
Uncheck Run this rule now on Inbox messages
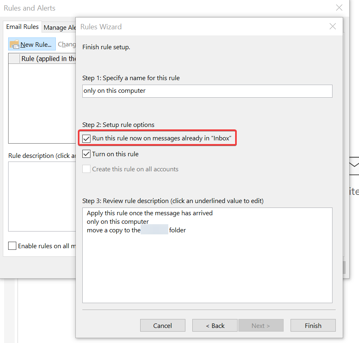86,139
